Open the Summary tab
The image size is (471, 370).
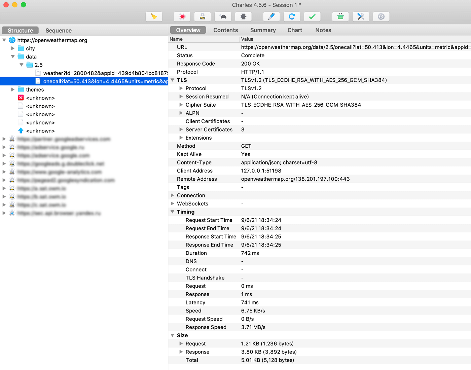(x=263, y=30)
